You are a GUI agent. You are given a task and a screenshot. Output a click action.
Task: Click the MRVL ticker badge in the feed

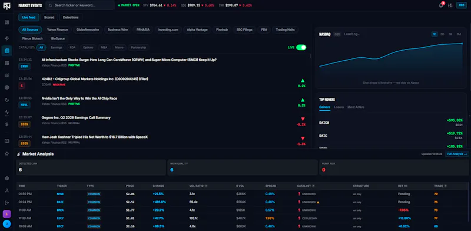click(24, 105)
